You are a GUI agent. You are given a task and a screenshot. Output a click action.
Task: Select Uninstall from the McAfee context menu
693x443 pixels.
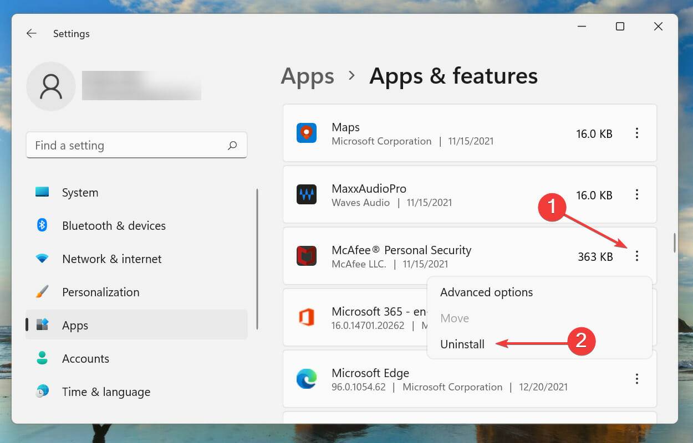pyautogui.click(x=462, y=344)
